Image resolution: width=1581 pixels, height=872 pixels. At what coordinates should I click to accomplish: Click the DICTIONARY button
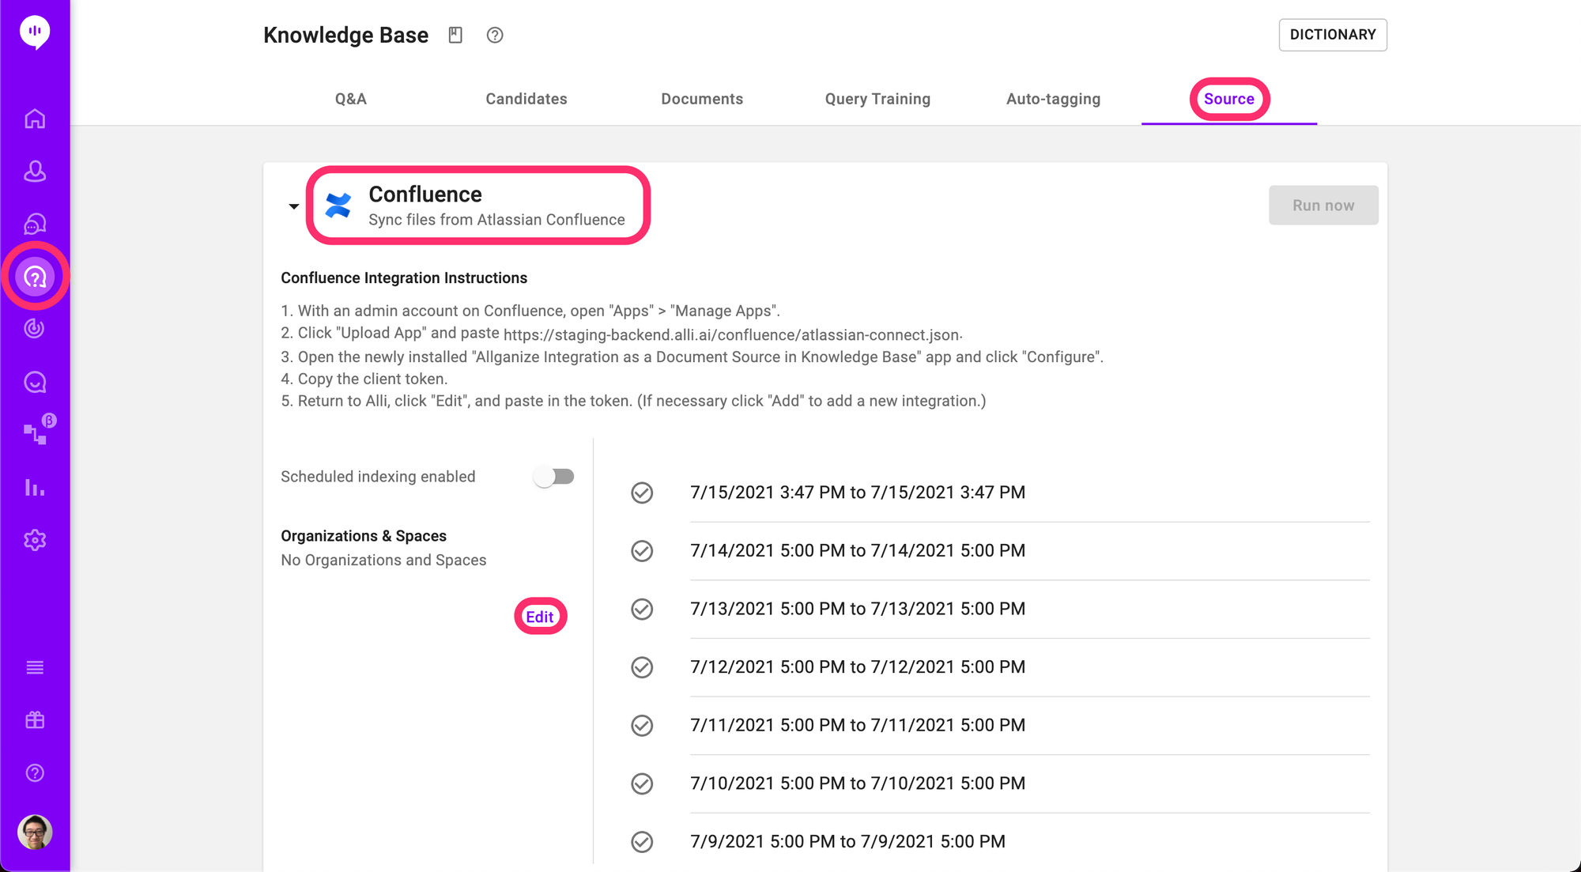[1333, 35]
